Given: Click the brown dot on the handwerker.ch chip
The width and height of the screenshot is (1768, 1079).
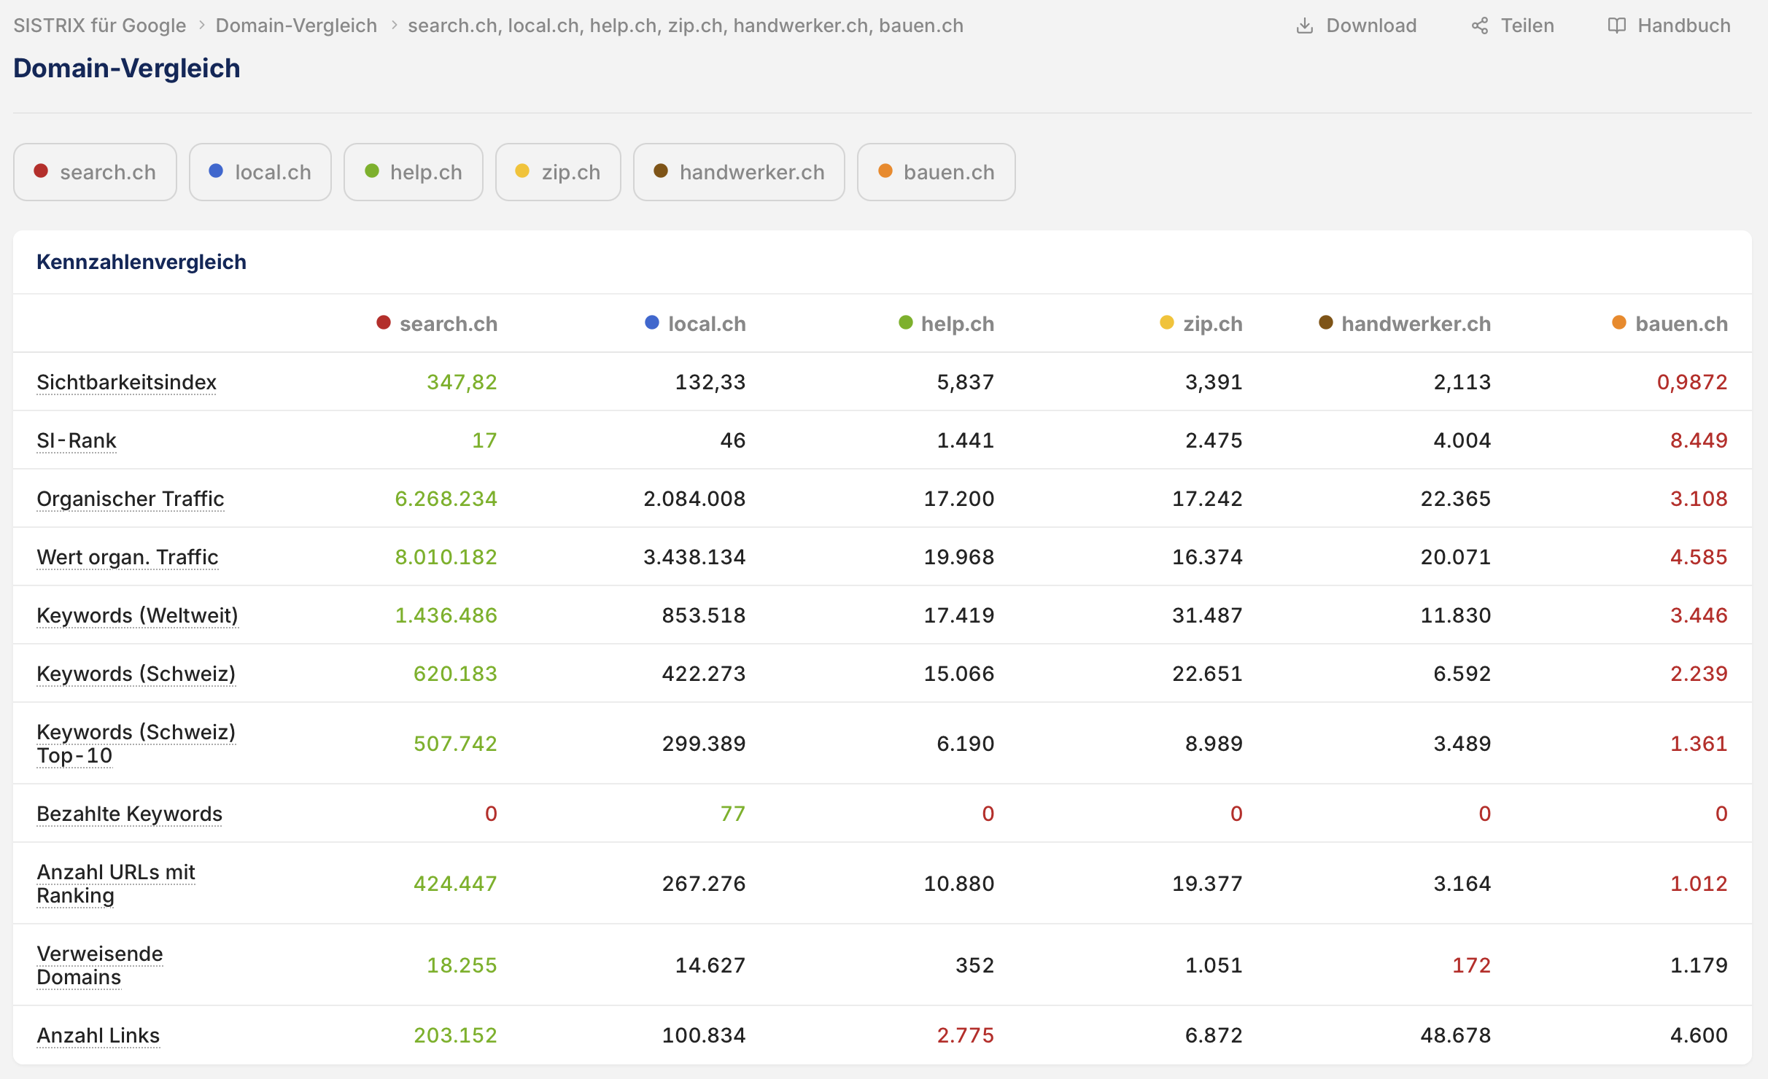Looking at the screenshot, I should [x=661, y=171].
